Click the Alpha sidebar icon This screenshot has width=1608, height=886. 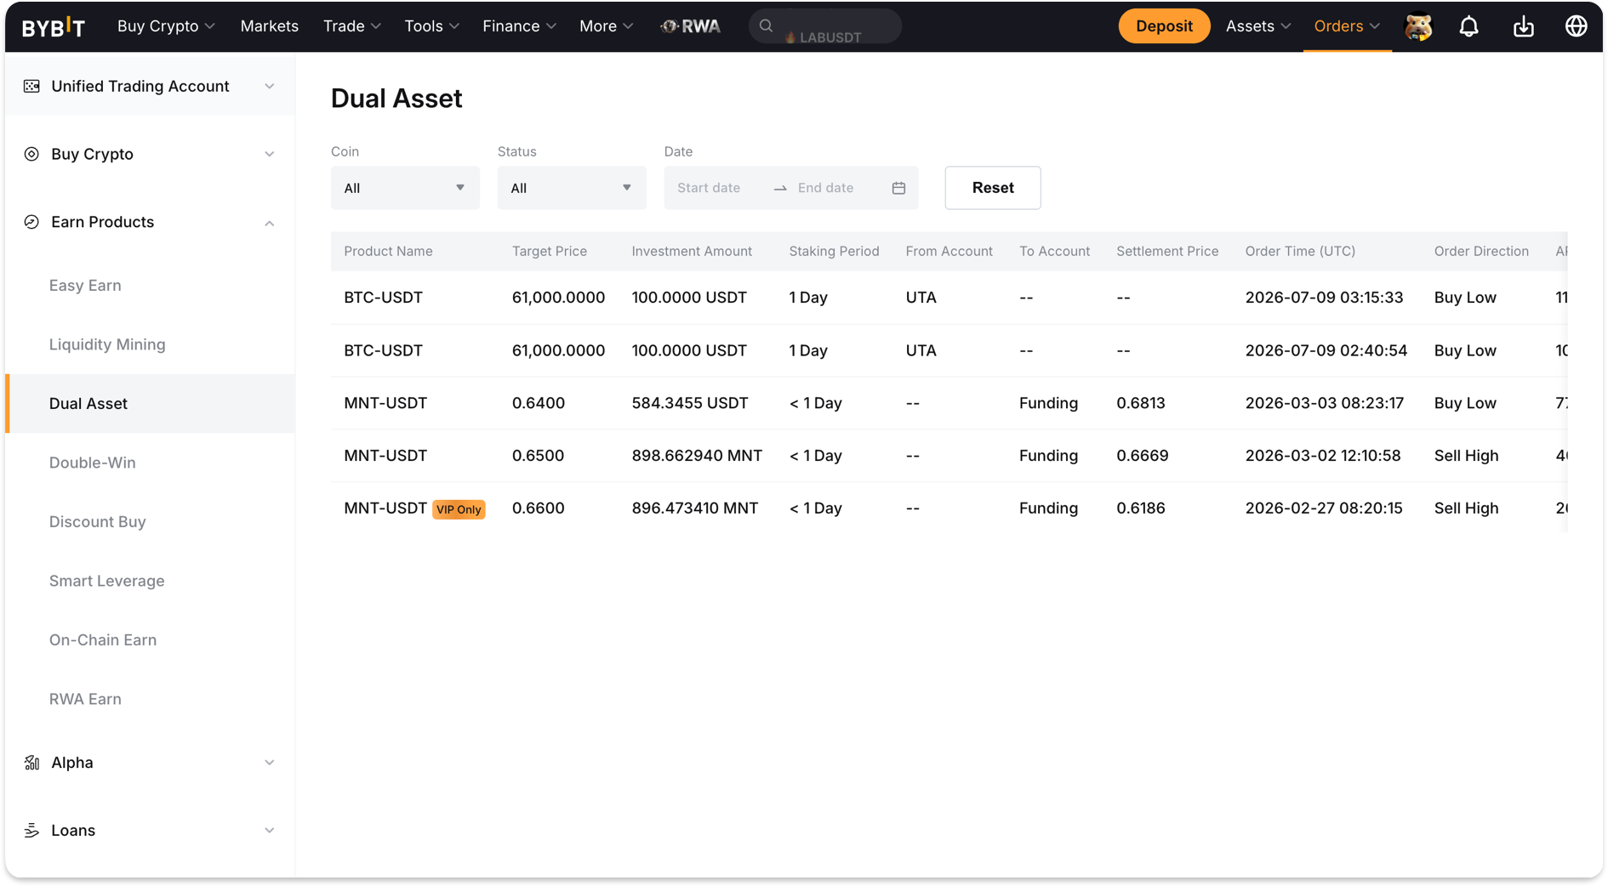tap(31, 763)
